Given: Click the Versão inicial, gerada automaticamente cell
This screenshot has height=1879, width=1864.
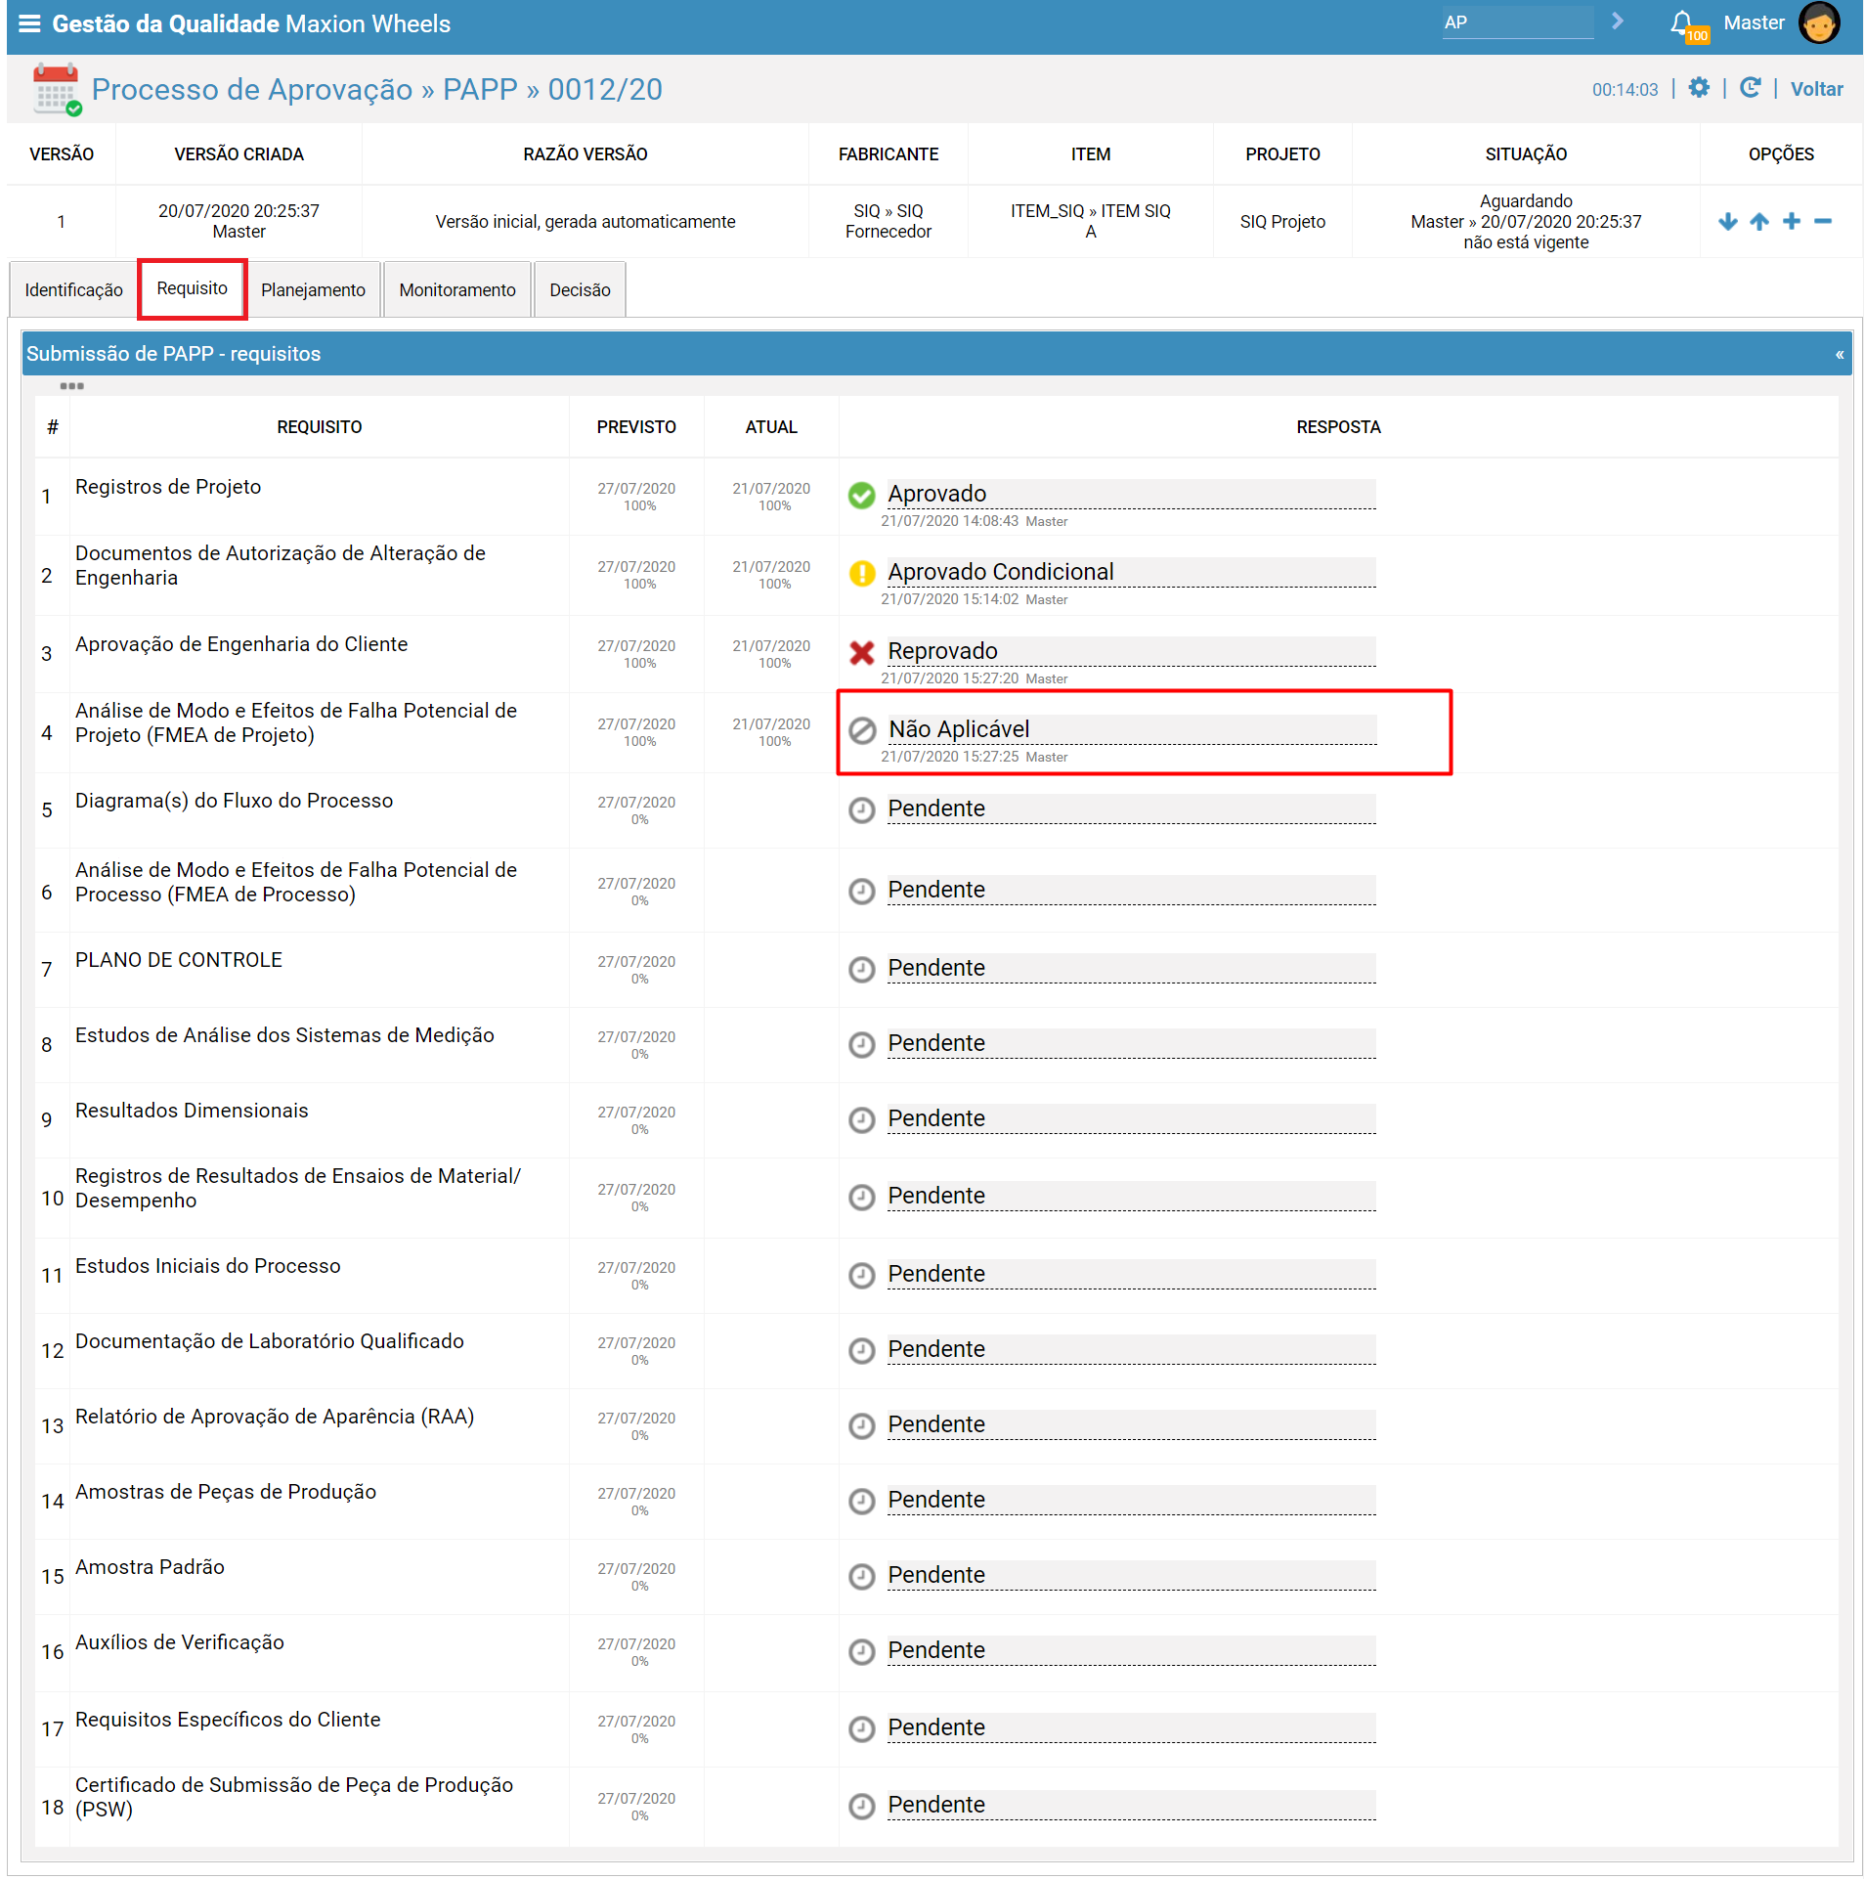Looking at the screenshot, I should click(x=585, y=222).
